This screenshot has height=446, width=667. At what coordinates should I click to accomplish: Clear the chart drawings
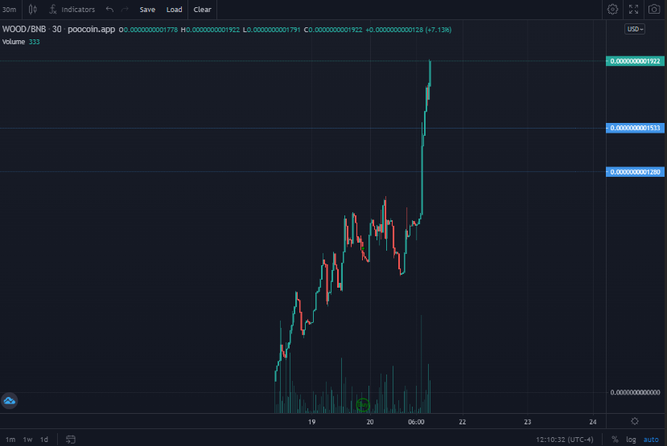[202, 10]
